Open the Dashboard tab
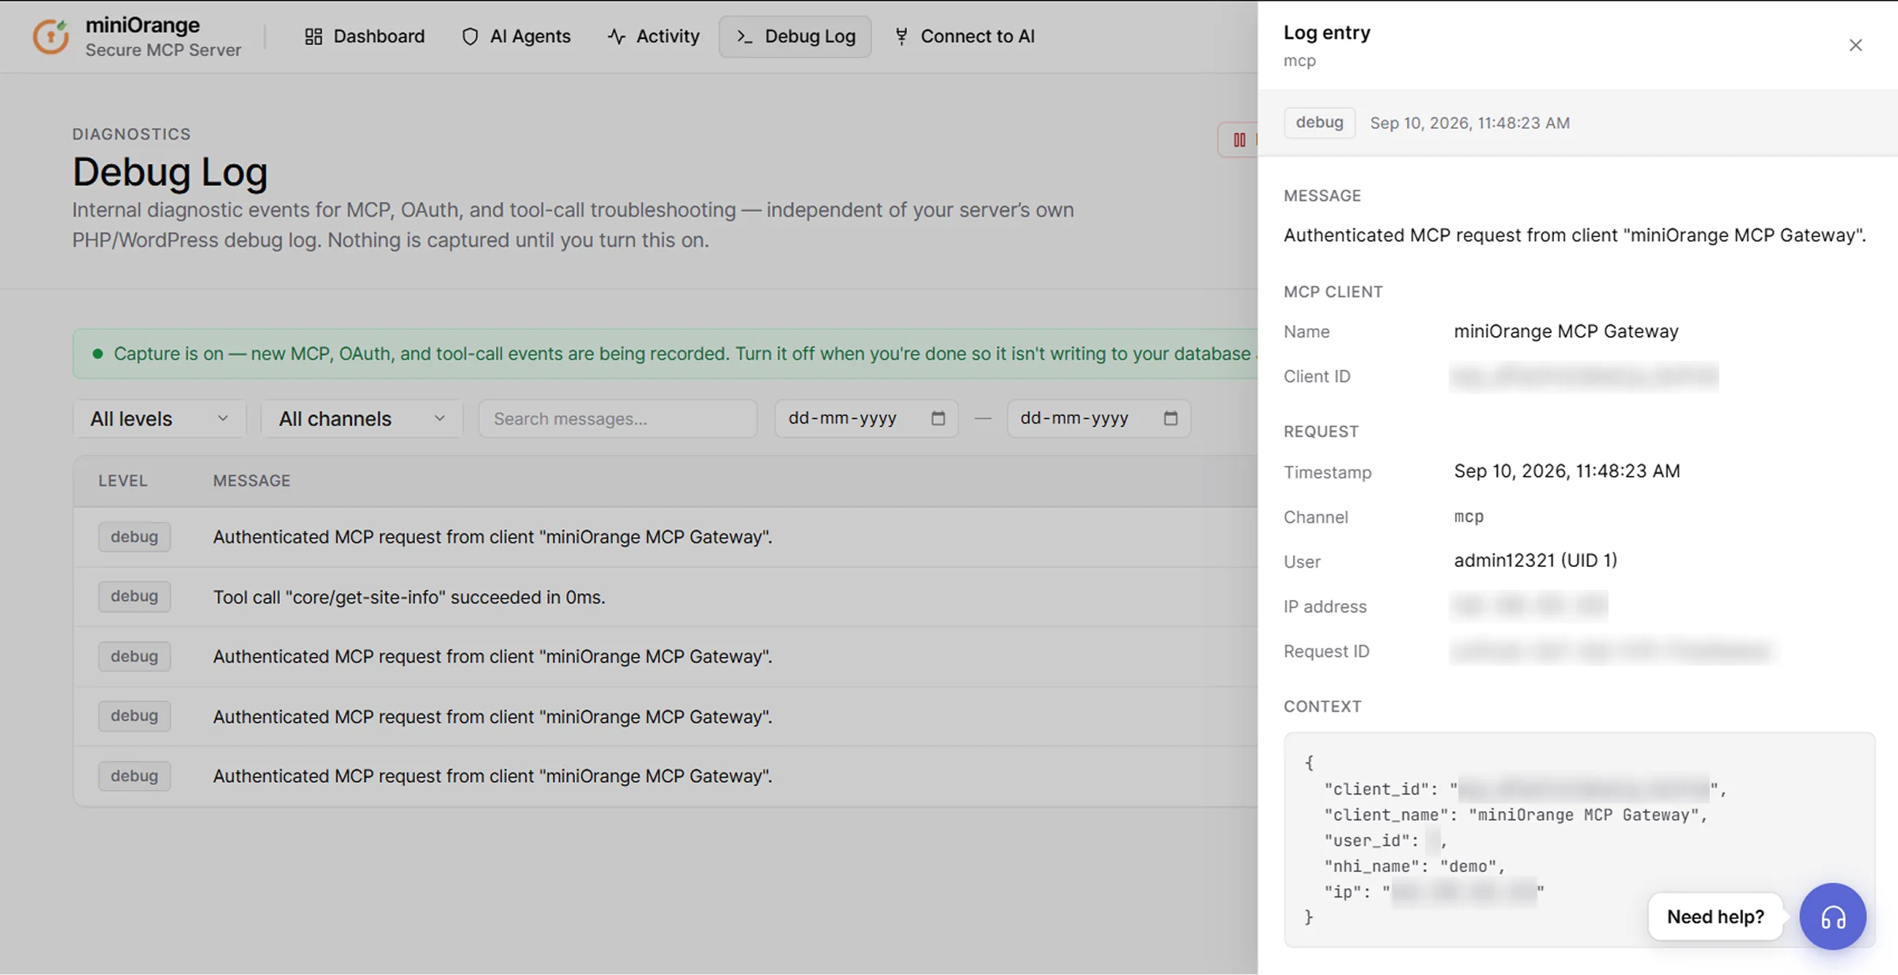This screenshot has height=975, width=1898. 365,36
